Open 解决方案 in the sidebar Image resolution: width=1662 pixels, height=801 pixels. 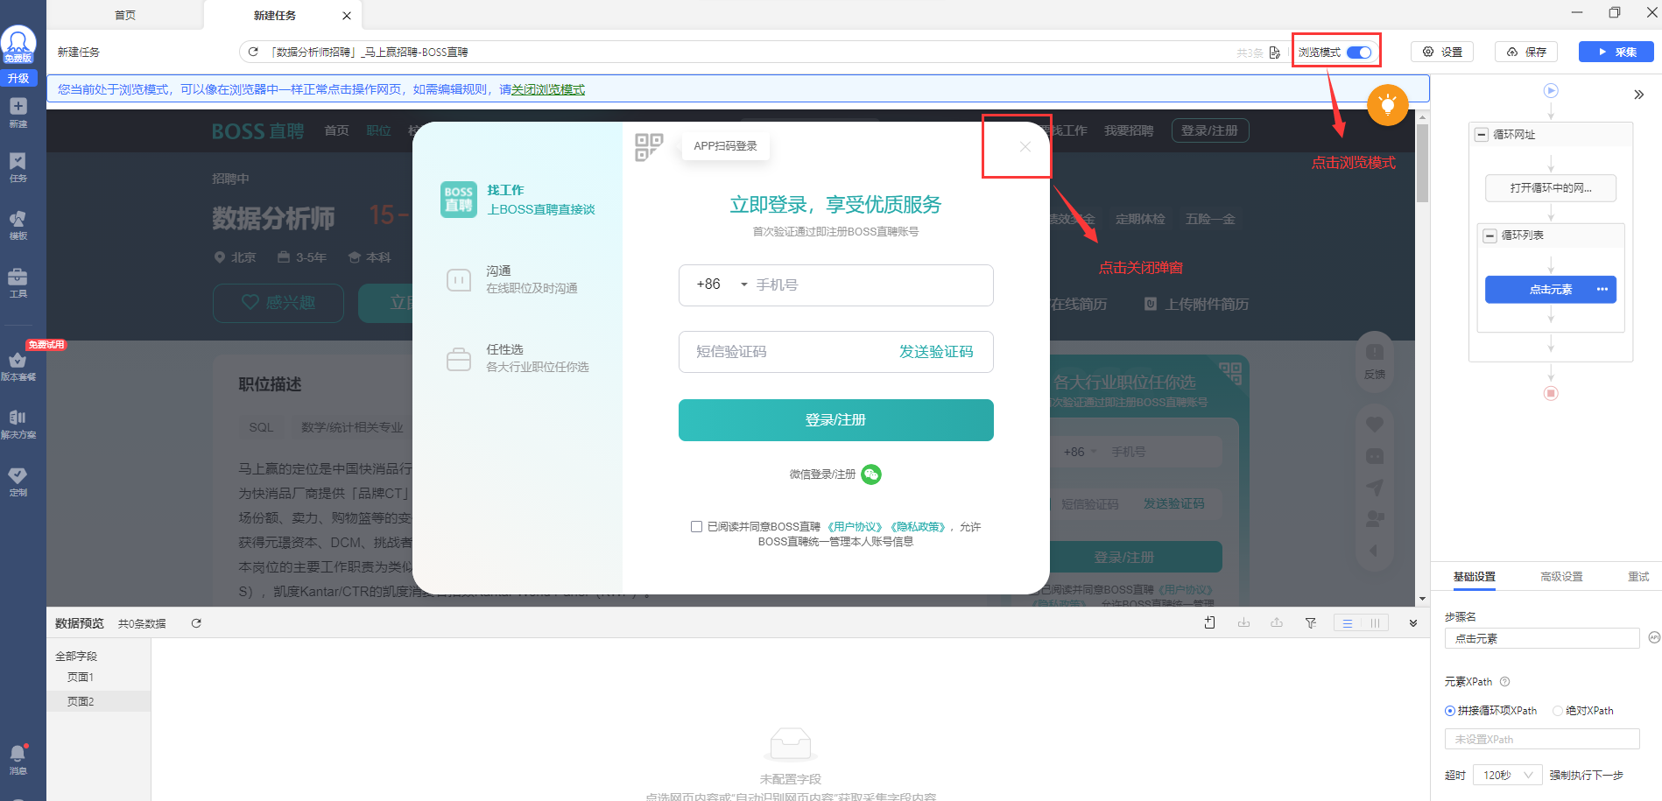(18, 424)
